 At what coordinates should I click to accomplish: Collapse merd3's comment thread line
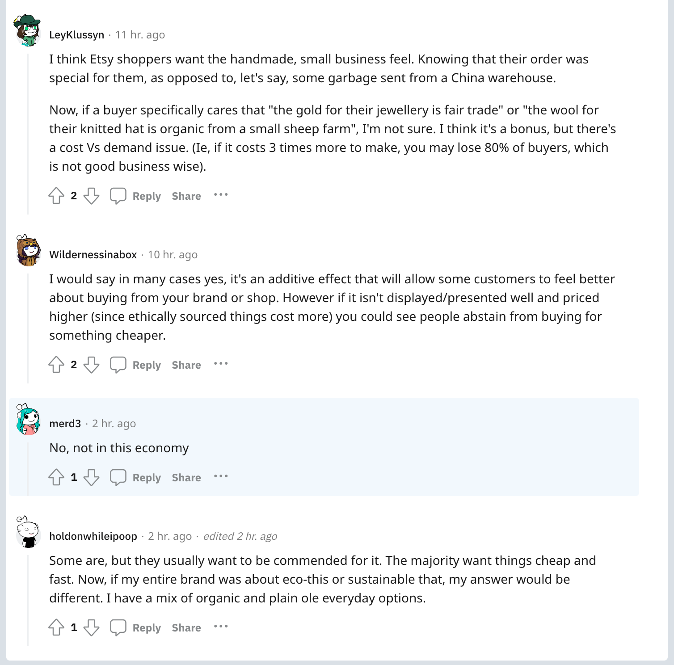(x=28, y=469)
